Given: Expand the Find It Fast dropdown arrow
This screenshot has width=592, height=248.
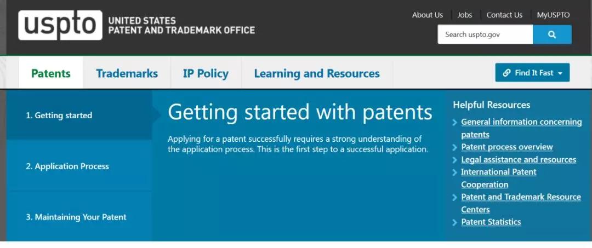Looking at the screenshot, I should pyautogui.click(x=560, y=73).
